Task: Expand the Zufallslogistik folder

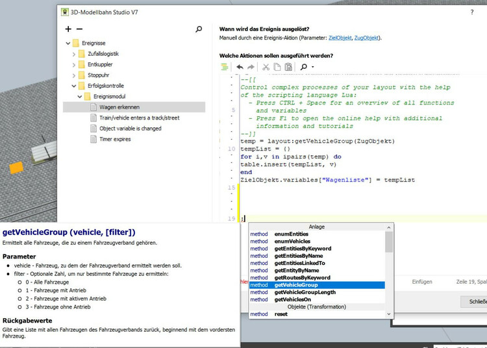Action: click(74, 54)
